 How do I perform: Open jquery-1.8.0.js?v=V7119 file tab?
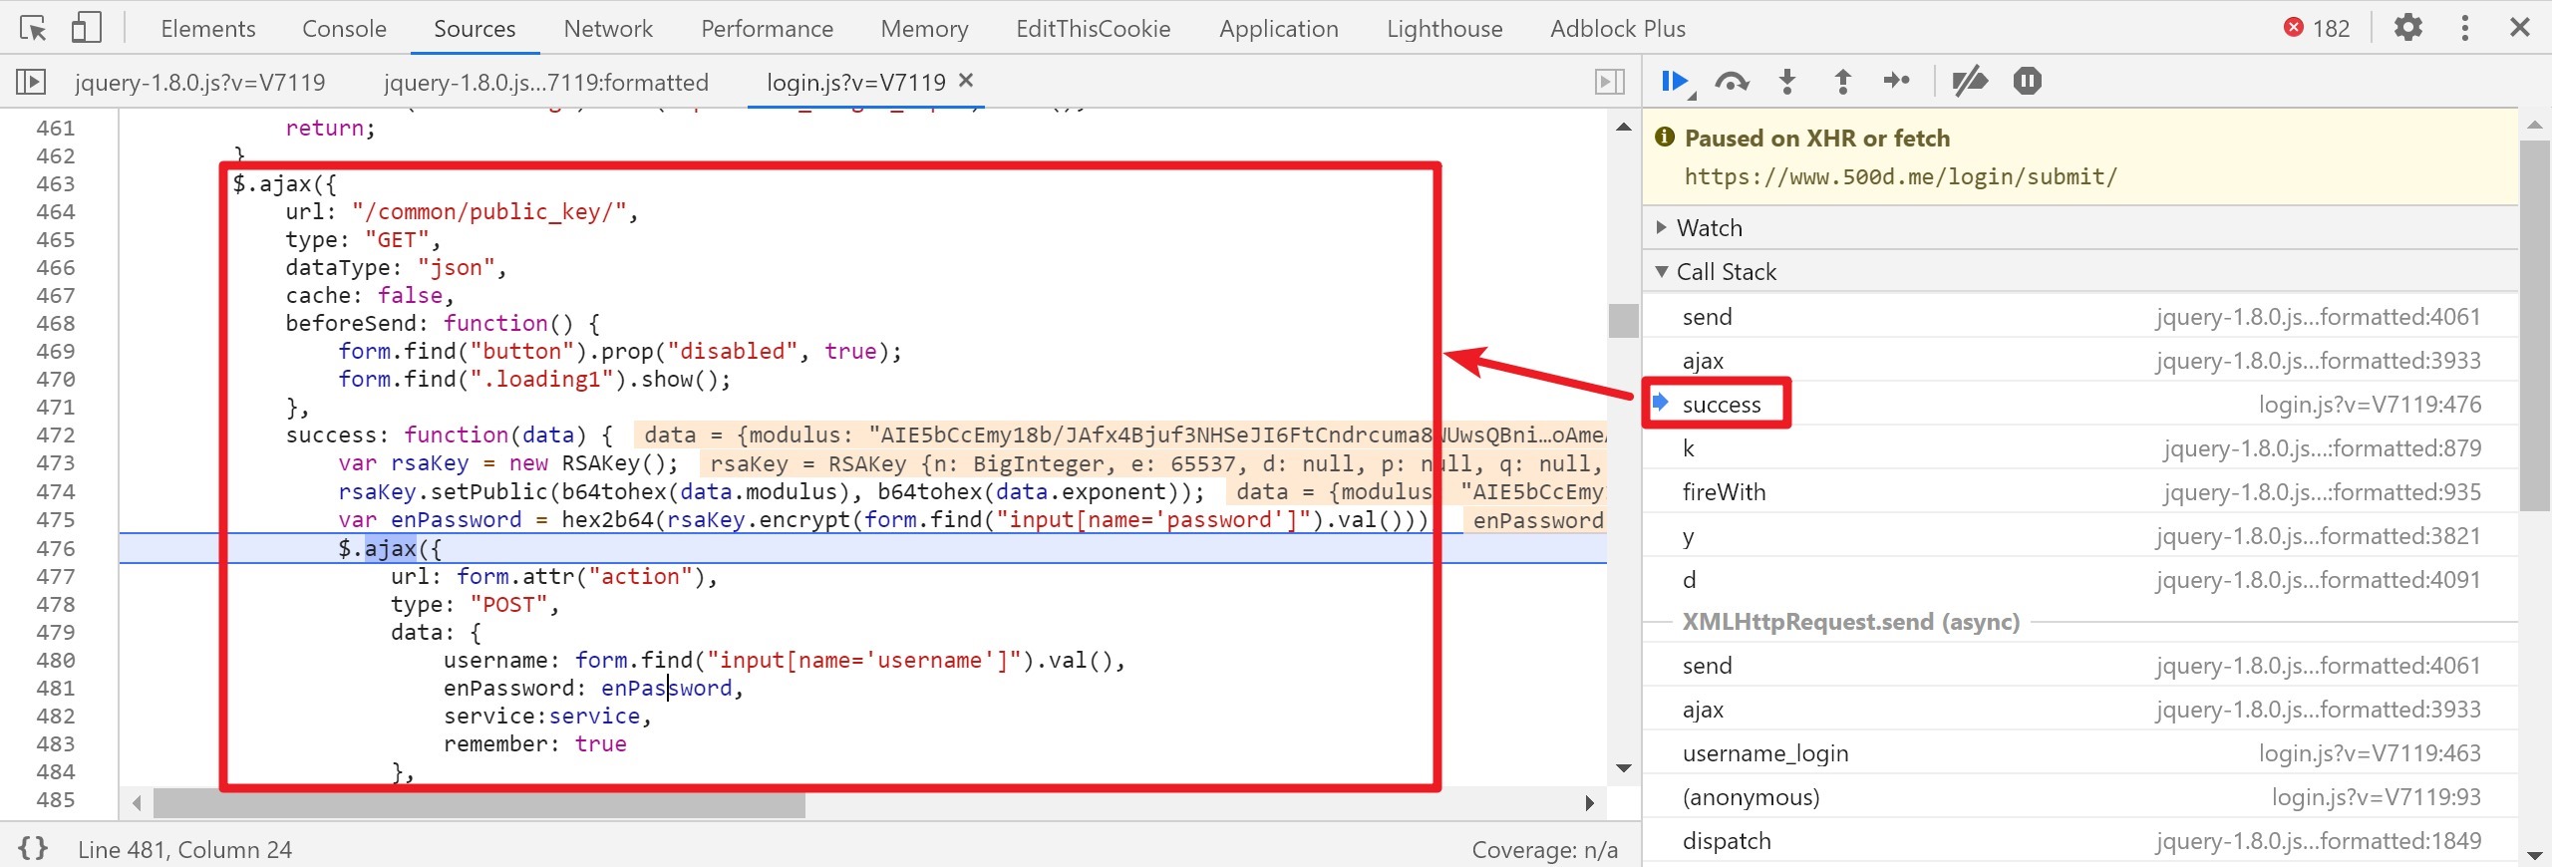click(200, 82)
